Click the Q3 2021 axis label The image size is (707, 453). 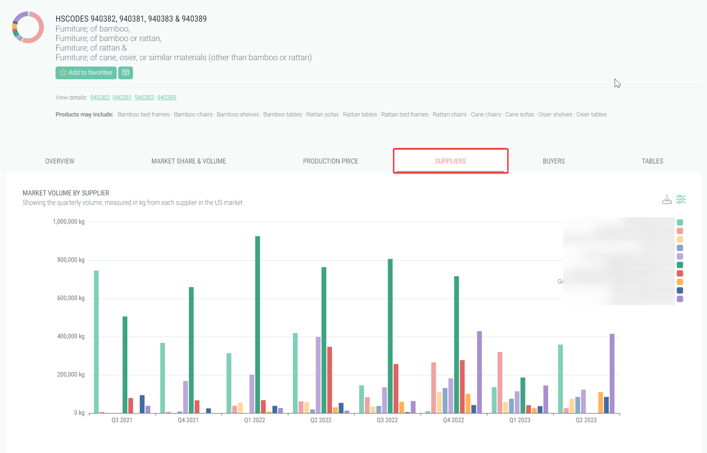click(122, 420)
